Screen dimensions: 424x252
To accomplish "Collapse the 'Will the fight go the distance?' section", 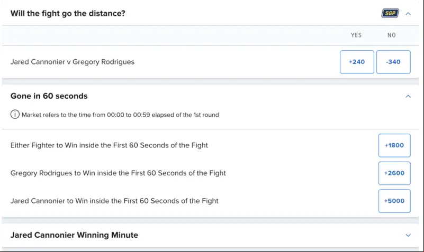I will [x=408, y=14].
